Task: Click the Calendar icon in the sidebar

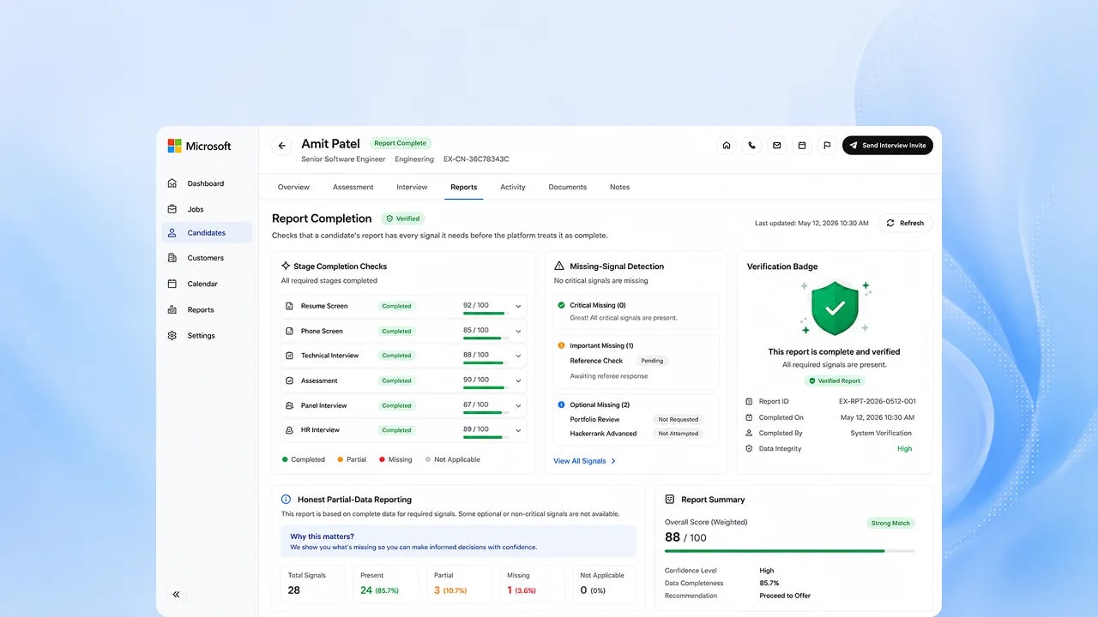Action: [172, 284]
